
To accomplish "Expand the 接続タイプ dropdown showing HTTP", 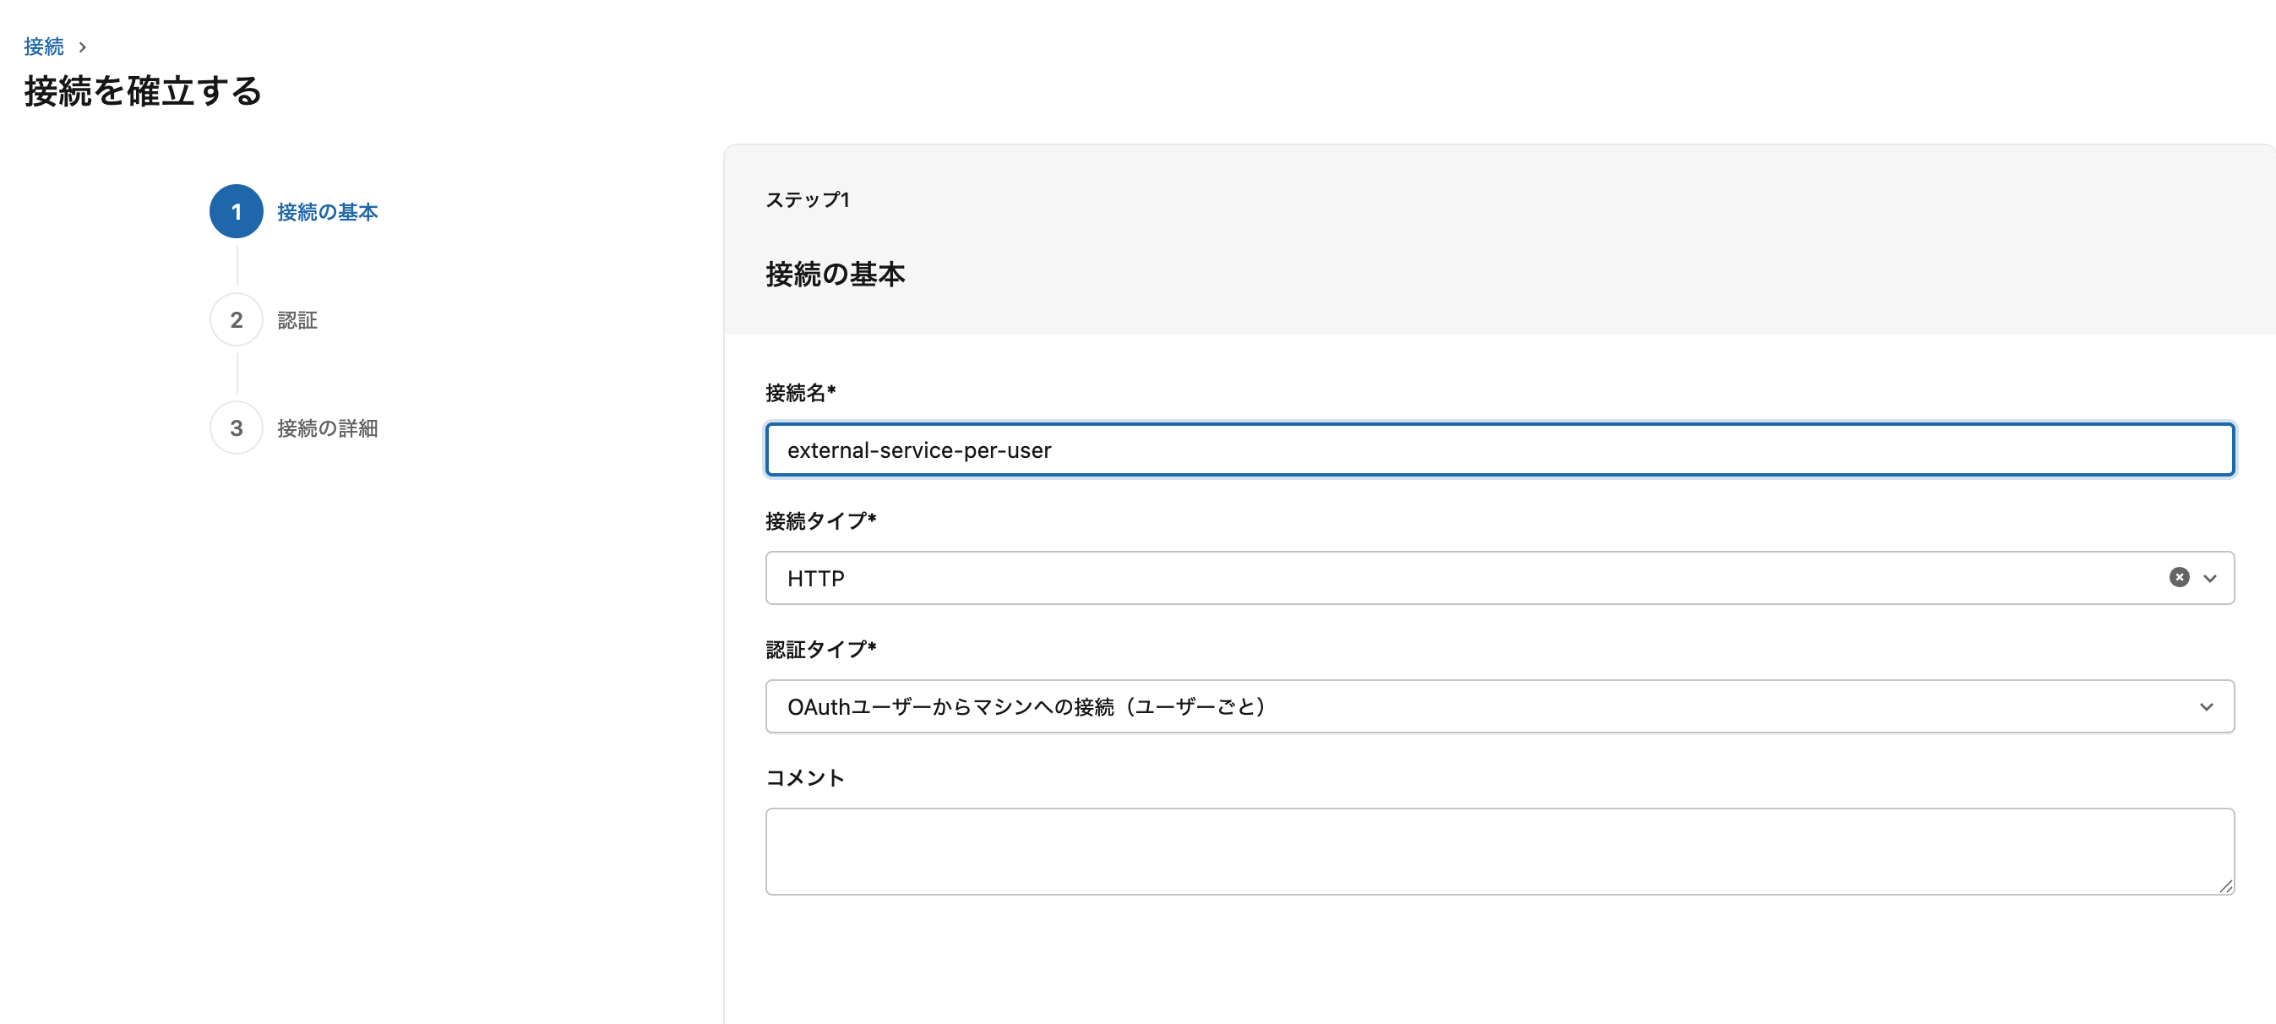I will coord(1413,577).
